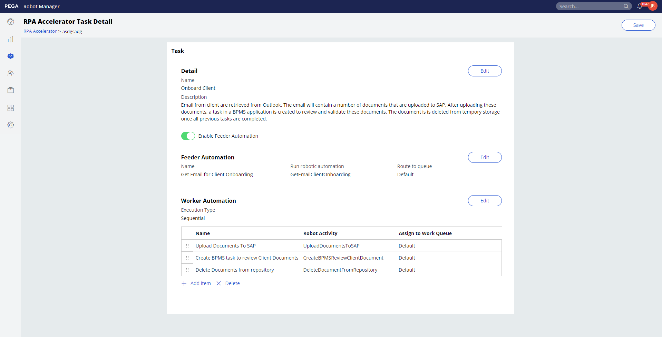662x337 pixels.
Task: Select the Upload Documents To SAP cell
Action: click(x=226, y=246)
